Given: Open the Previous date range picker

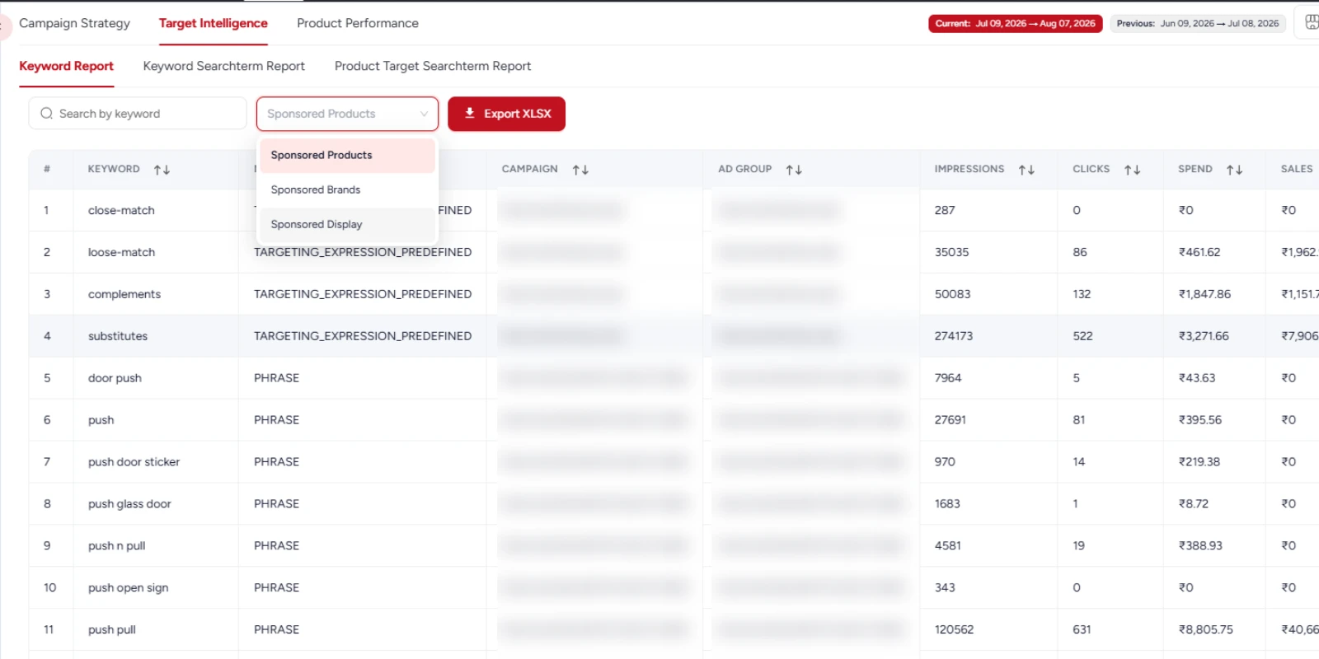Looking at the screenshot, I should (x=1197, y=23).
